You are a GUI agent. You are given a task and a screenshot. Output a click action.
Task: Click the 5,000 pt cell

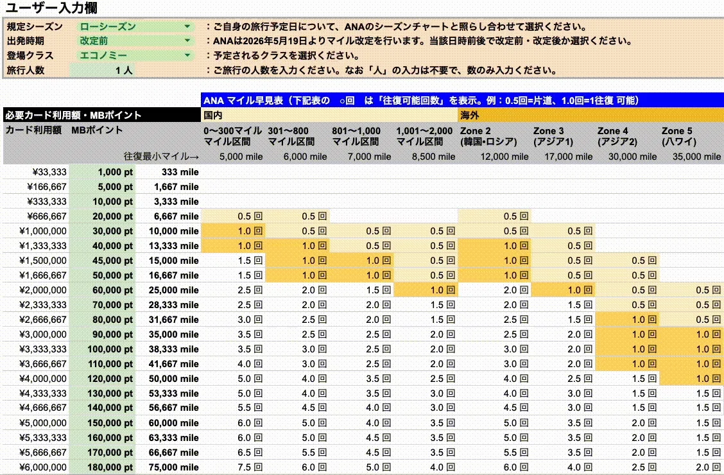click(x=103, y=187)
